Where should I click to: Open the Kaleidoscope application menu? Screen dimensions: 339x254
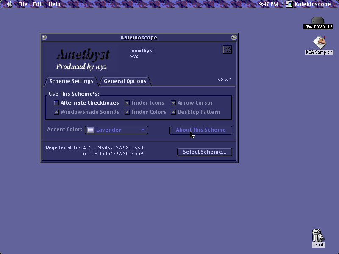308,4
